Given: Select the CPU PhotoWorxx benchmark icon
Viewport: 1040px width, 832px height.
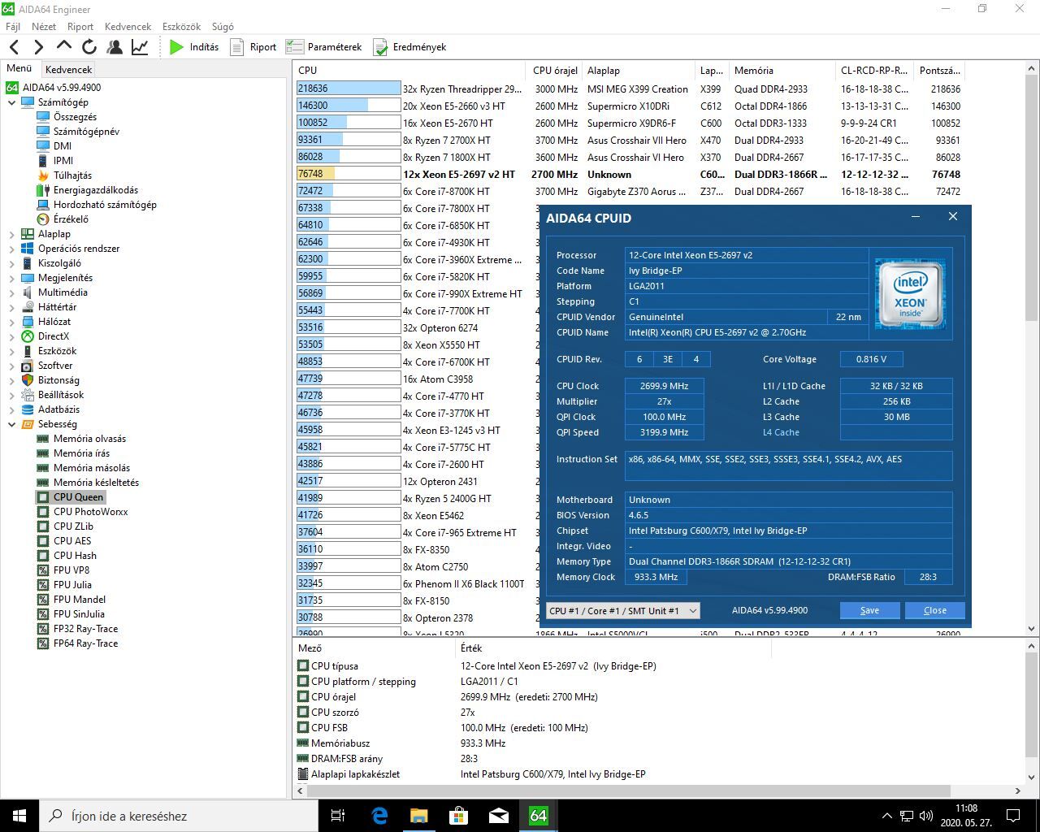Looking at the screenshot, I should coord(43,512).
